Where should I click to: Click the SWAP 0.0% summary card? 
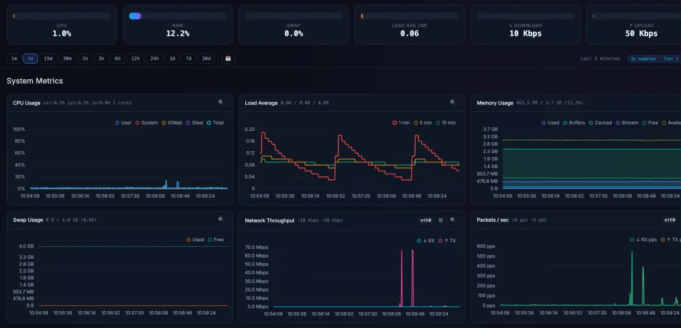click(x=294, y=25)
